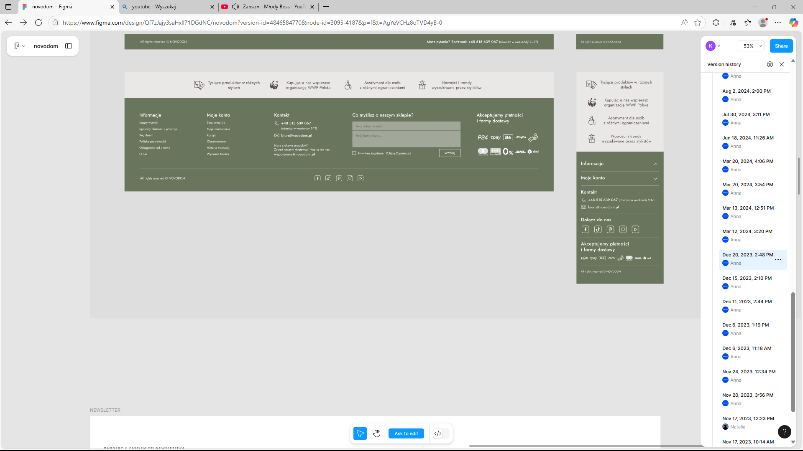
Task: Open the help question mark button
Action: [x=784, y=432]
